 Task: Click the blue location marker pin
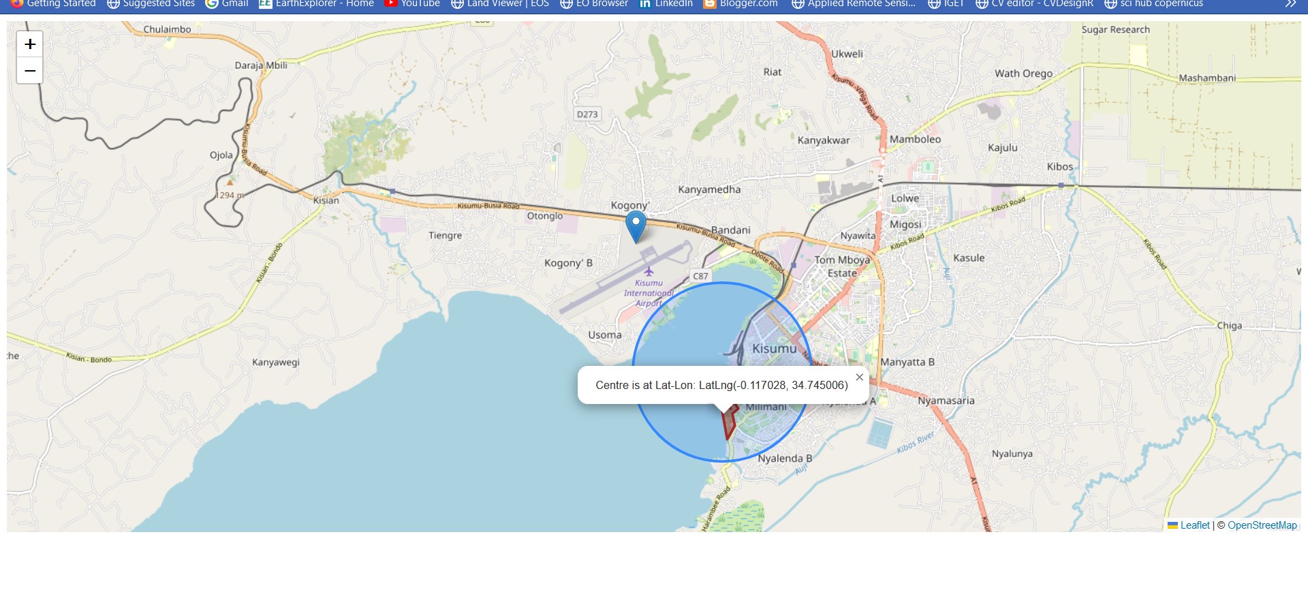coord(636,225)
